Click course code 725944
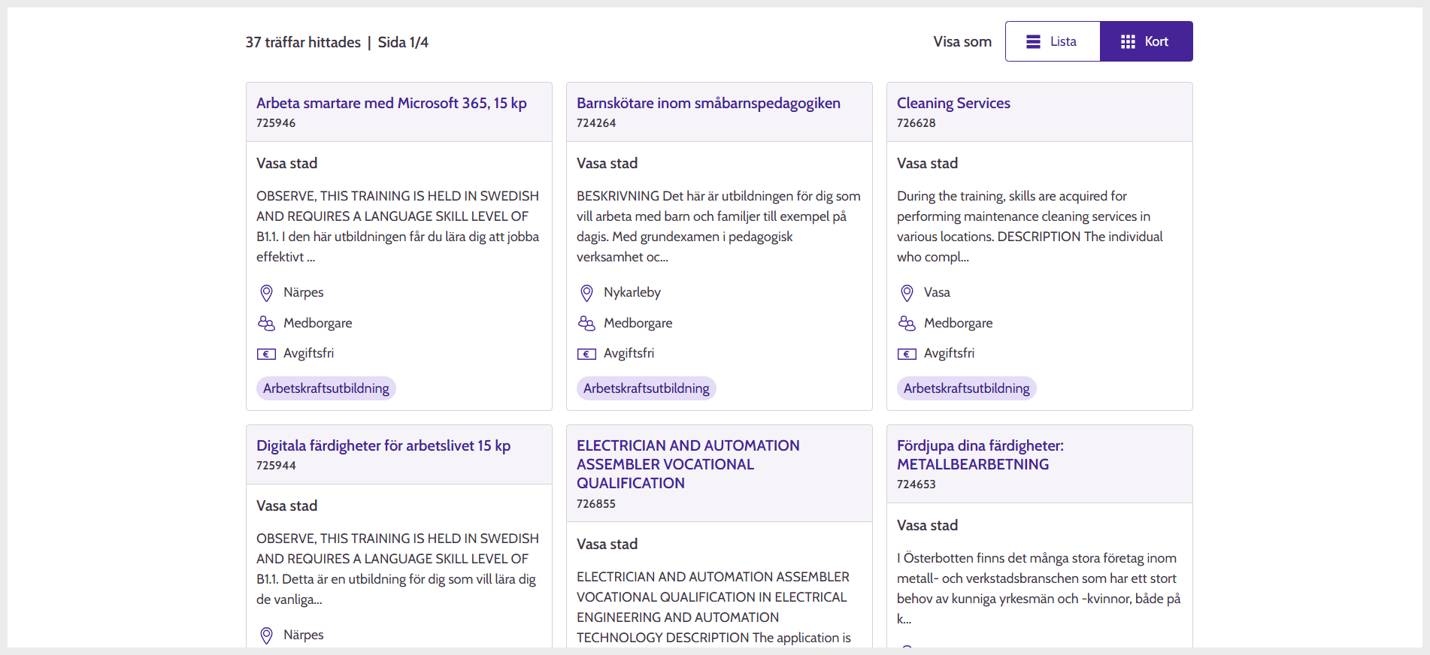 pos(276,466)
